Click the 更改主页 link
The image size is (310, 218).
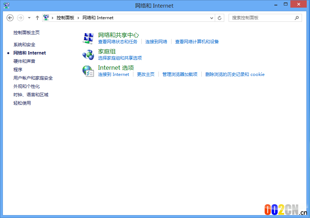click(146, 74)
